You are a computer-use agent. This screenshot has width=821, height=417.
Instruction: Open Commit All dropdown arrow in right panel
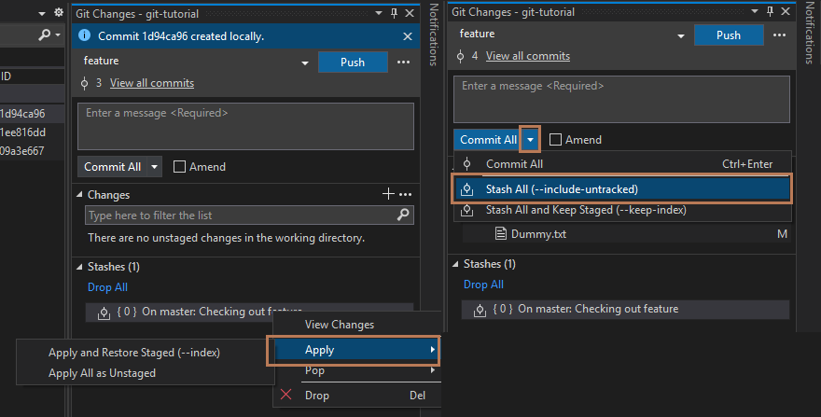tap(530, 139)
